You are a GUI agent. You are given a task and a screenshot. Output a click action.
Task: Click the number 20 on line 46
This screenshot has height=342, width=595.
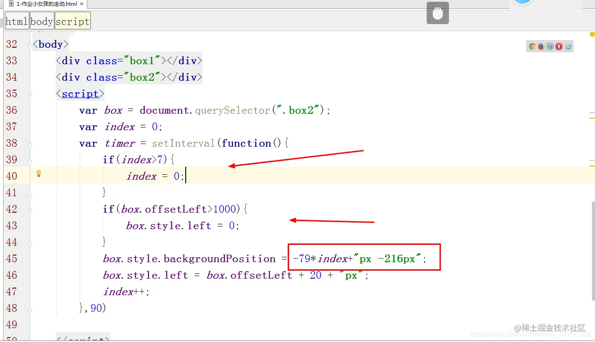(316, 275)
